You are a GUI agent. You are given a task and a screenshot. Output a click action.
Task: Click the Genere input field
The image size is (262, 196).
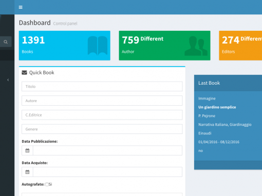point(102,129)
